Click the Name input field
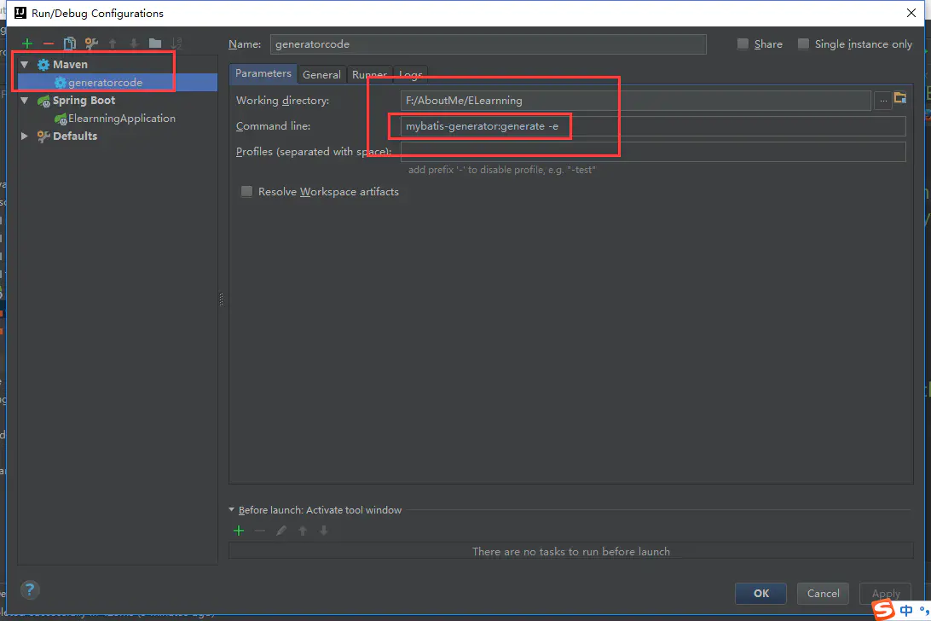The width and height of the screenshot is (931, 621). [x=488, y=44]
